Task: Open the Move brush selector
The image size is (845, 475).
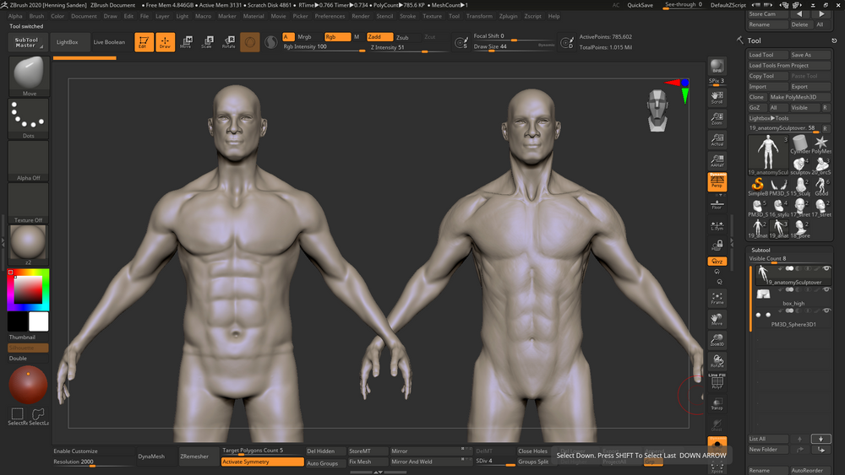Action: pyautogui.click(x=29, y=76)
